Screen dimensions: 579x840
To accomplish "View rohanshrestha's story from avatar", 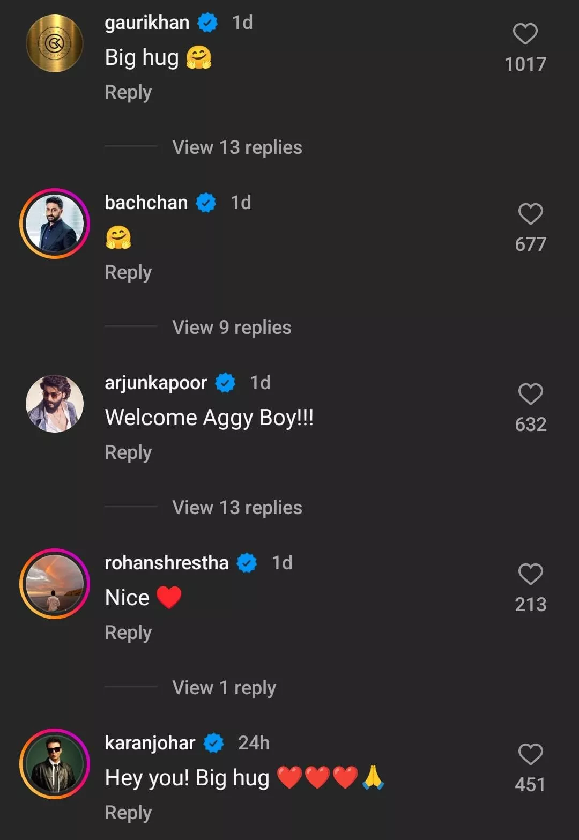I will [x=55, y=584].
